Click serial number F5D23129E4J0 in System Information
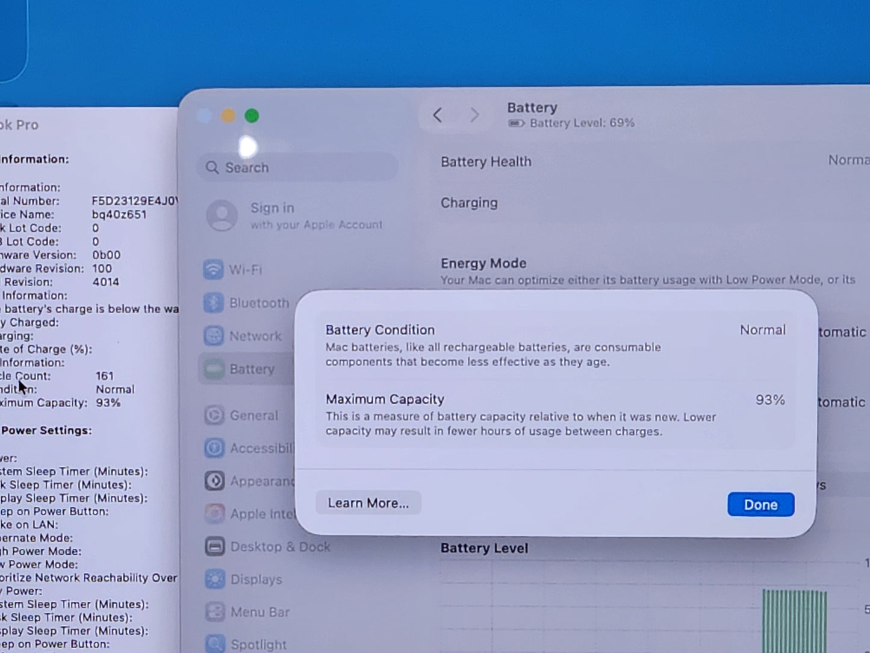The image size is (870, 653). 135,201
